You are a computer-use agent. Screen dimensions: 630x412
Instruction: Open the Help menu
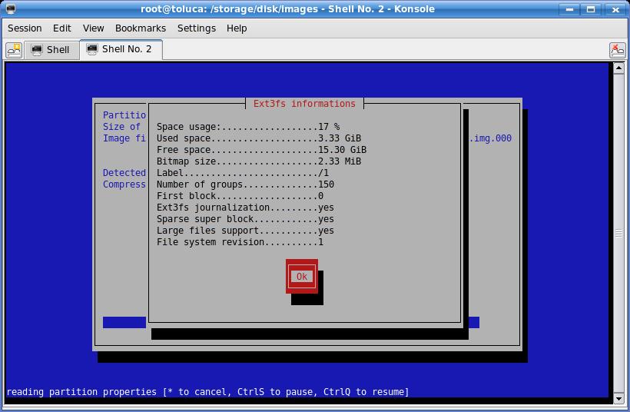237,28
